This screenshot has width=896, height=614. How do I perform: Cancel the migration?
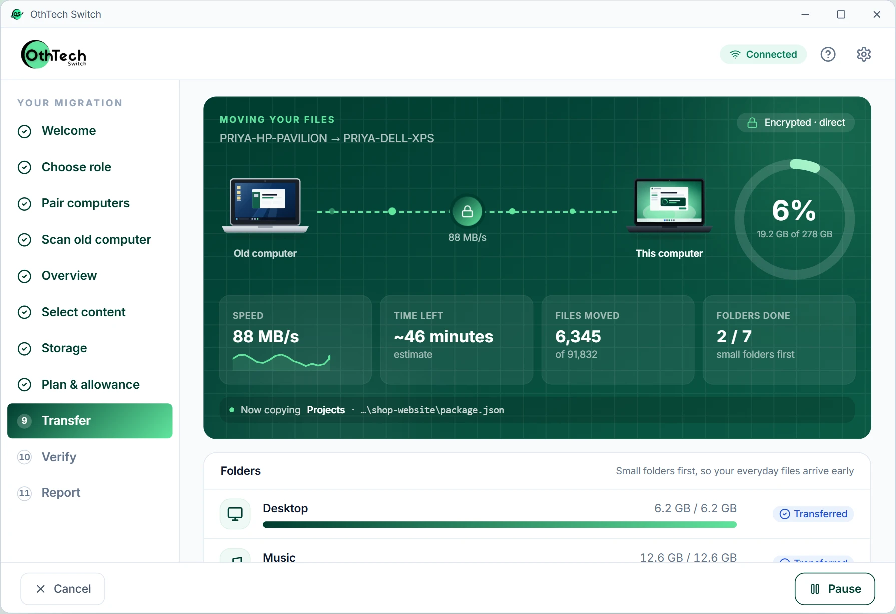pyautogui.click(x=63, y=589)
